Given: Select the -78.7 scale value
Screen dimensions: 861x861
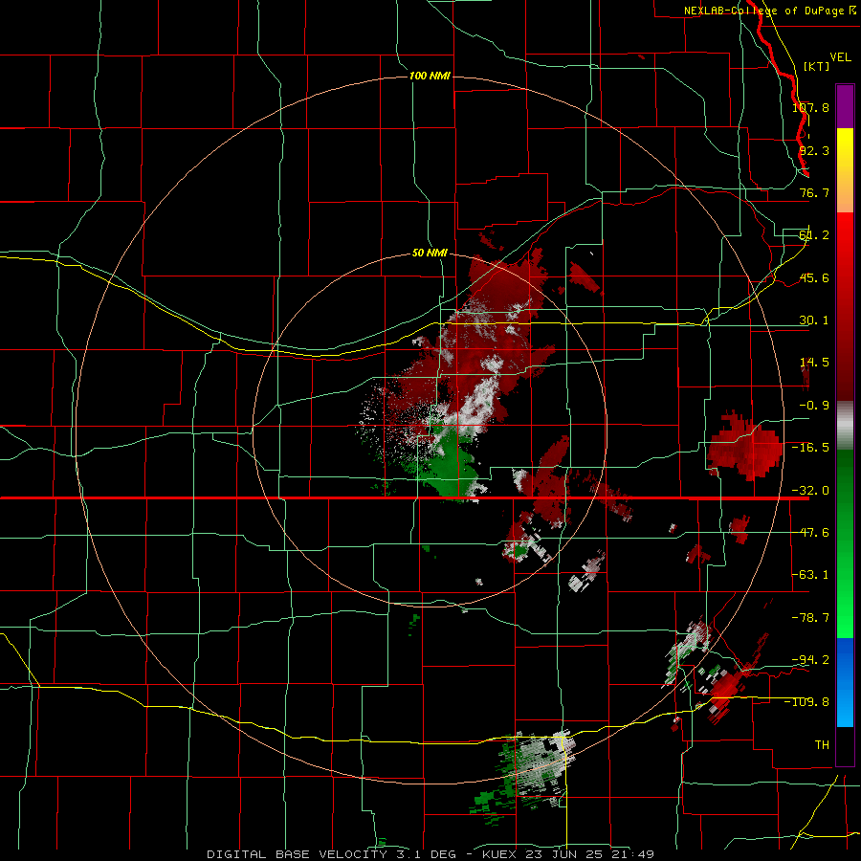Looking at the screenshot, I should tap(810, 618).
